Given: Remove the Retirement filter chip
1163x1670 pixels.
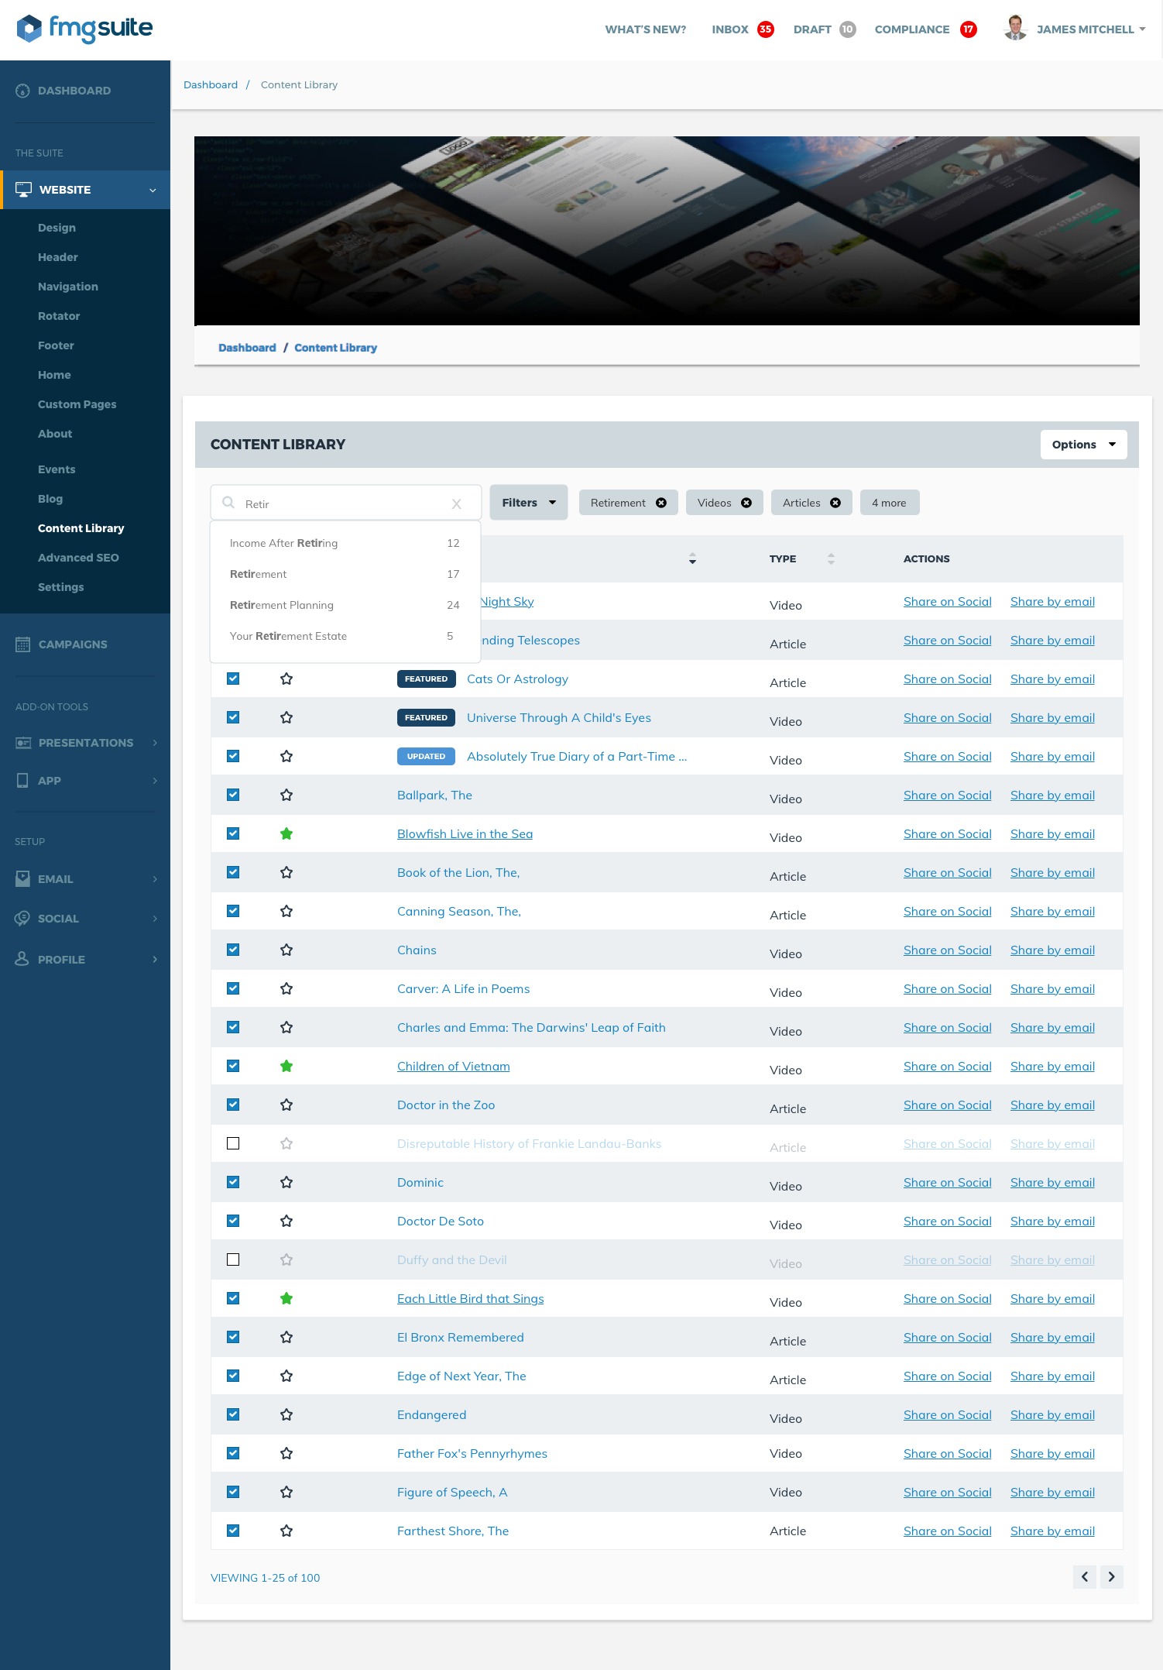Looking at the screenshot, I should coord(661,503).
